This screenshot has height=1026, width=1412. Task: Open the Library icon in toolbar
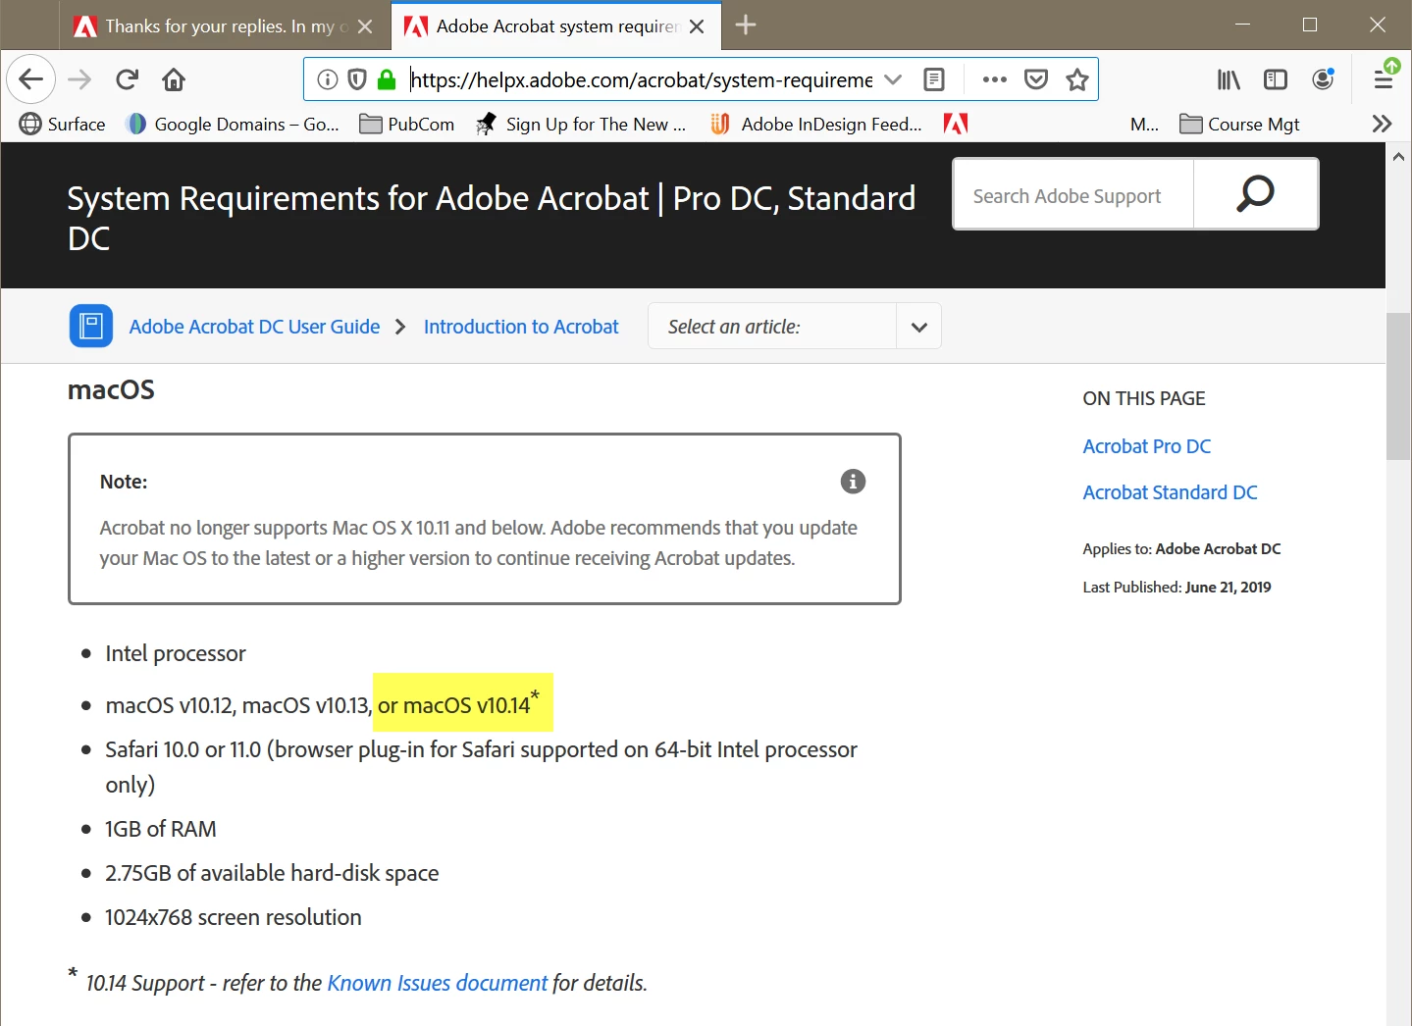(x=1229, y=79)
